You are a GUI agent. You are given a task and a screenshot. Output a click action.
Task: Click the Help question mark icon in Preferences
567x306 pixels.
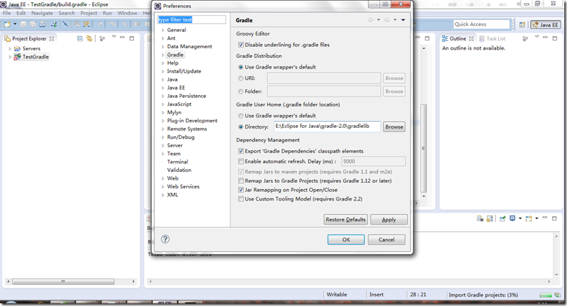pos(165,239)
